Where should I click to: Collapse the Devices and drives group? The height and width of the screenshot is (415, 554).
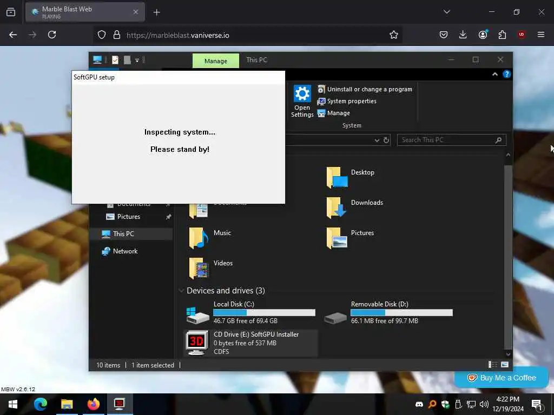(x=182, y=290)
